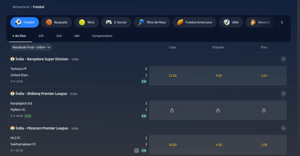The width and height of the screenshot is (300, 156).
Task: Open the E-Soccer category
Action: (116, 22)
